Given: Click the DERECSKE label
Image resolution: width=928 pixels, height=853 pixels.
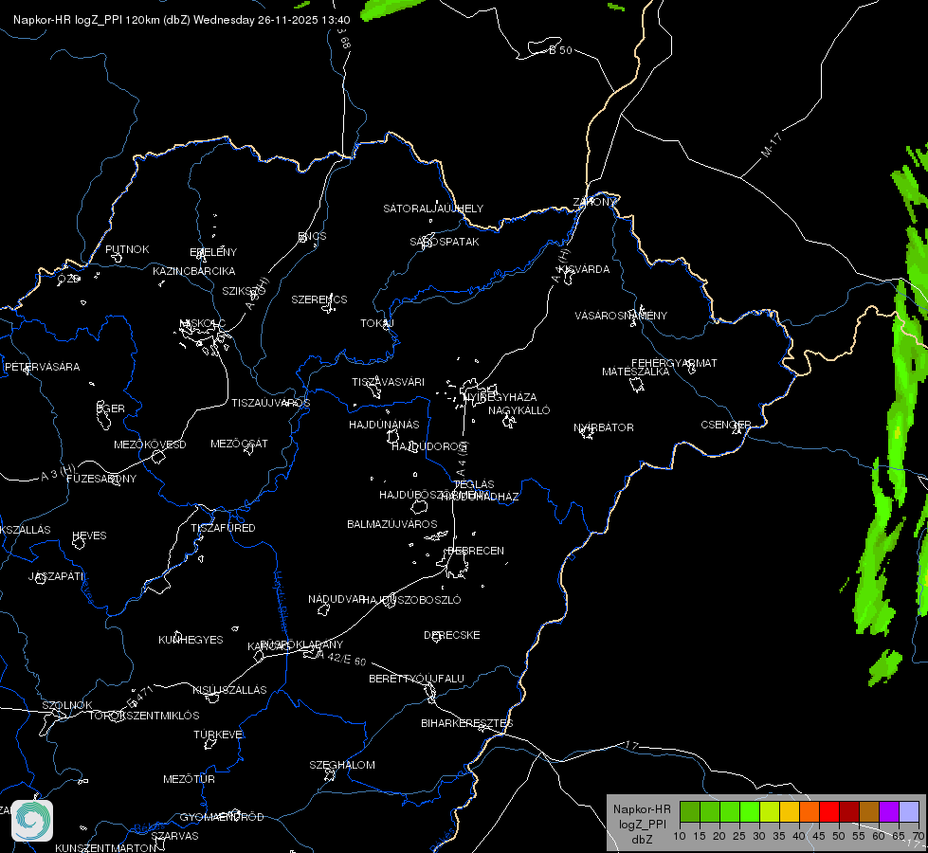Looking at the screenshot, I should pyautogui.click(x=452, y=635).
